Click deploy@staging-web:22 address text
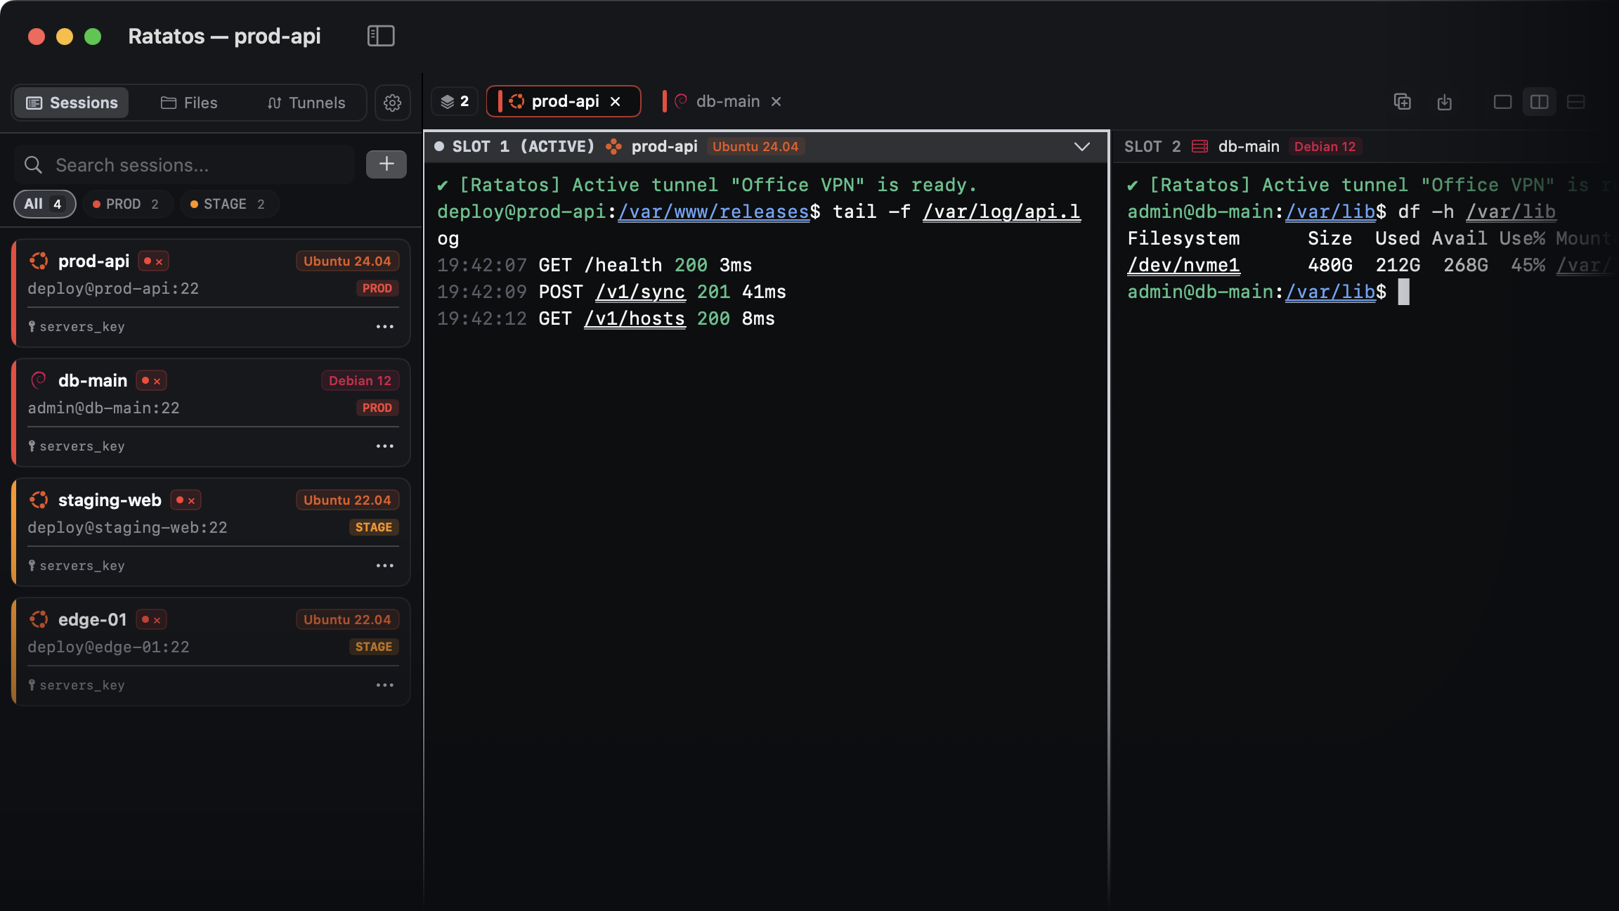This screenshot has height=911, width=1619. point(127,527)
